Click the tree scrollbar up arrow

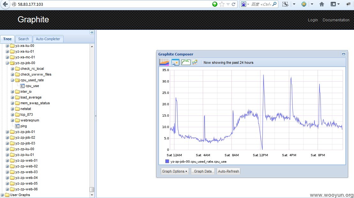[92, 47]
